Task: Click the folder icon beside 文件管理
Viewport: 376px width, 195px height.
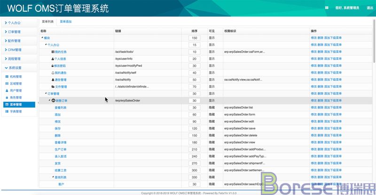Action: pos(53,86)
